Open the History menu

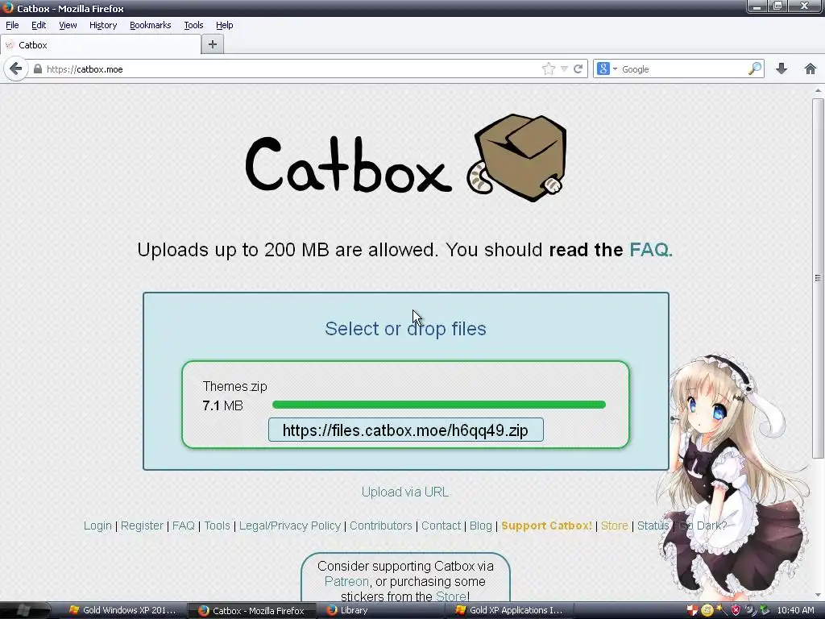coord(103,25)
